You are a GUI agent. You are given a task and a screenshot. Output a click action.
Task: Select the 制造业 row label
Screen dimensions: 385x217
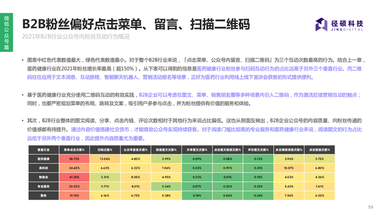[x=43, y=177]
